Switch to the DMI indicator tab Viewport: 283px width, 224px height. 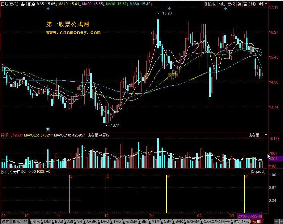(48, 222)
